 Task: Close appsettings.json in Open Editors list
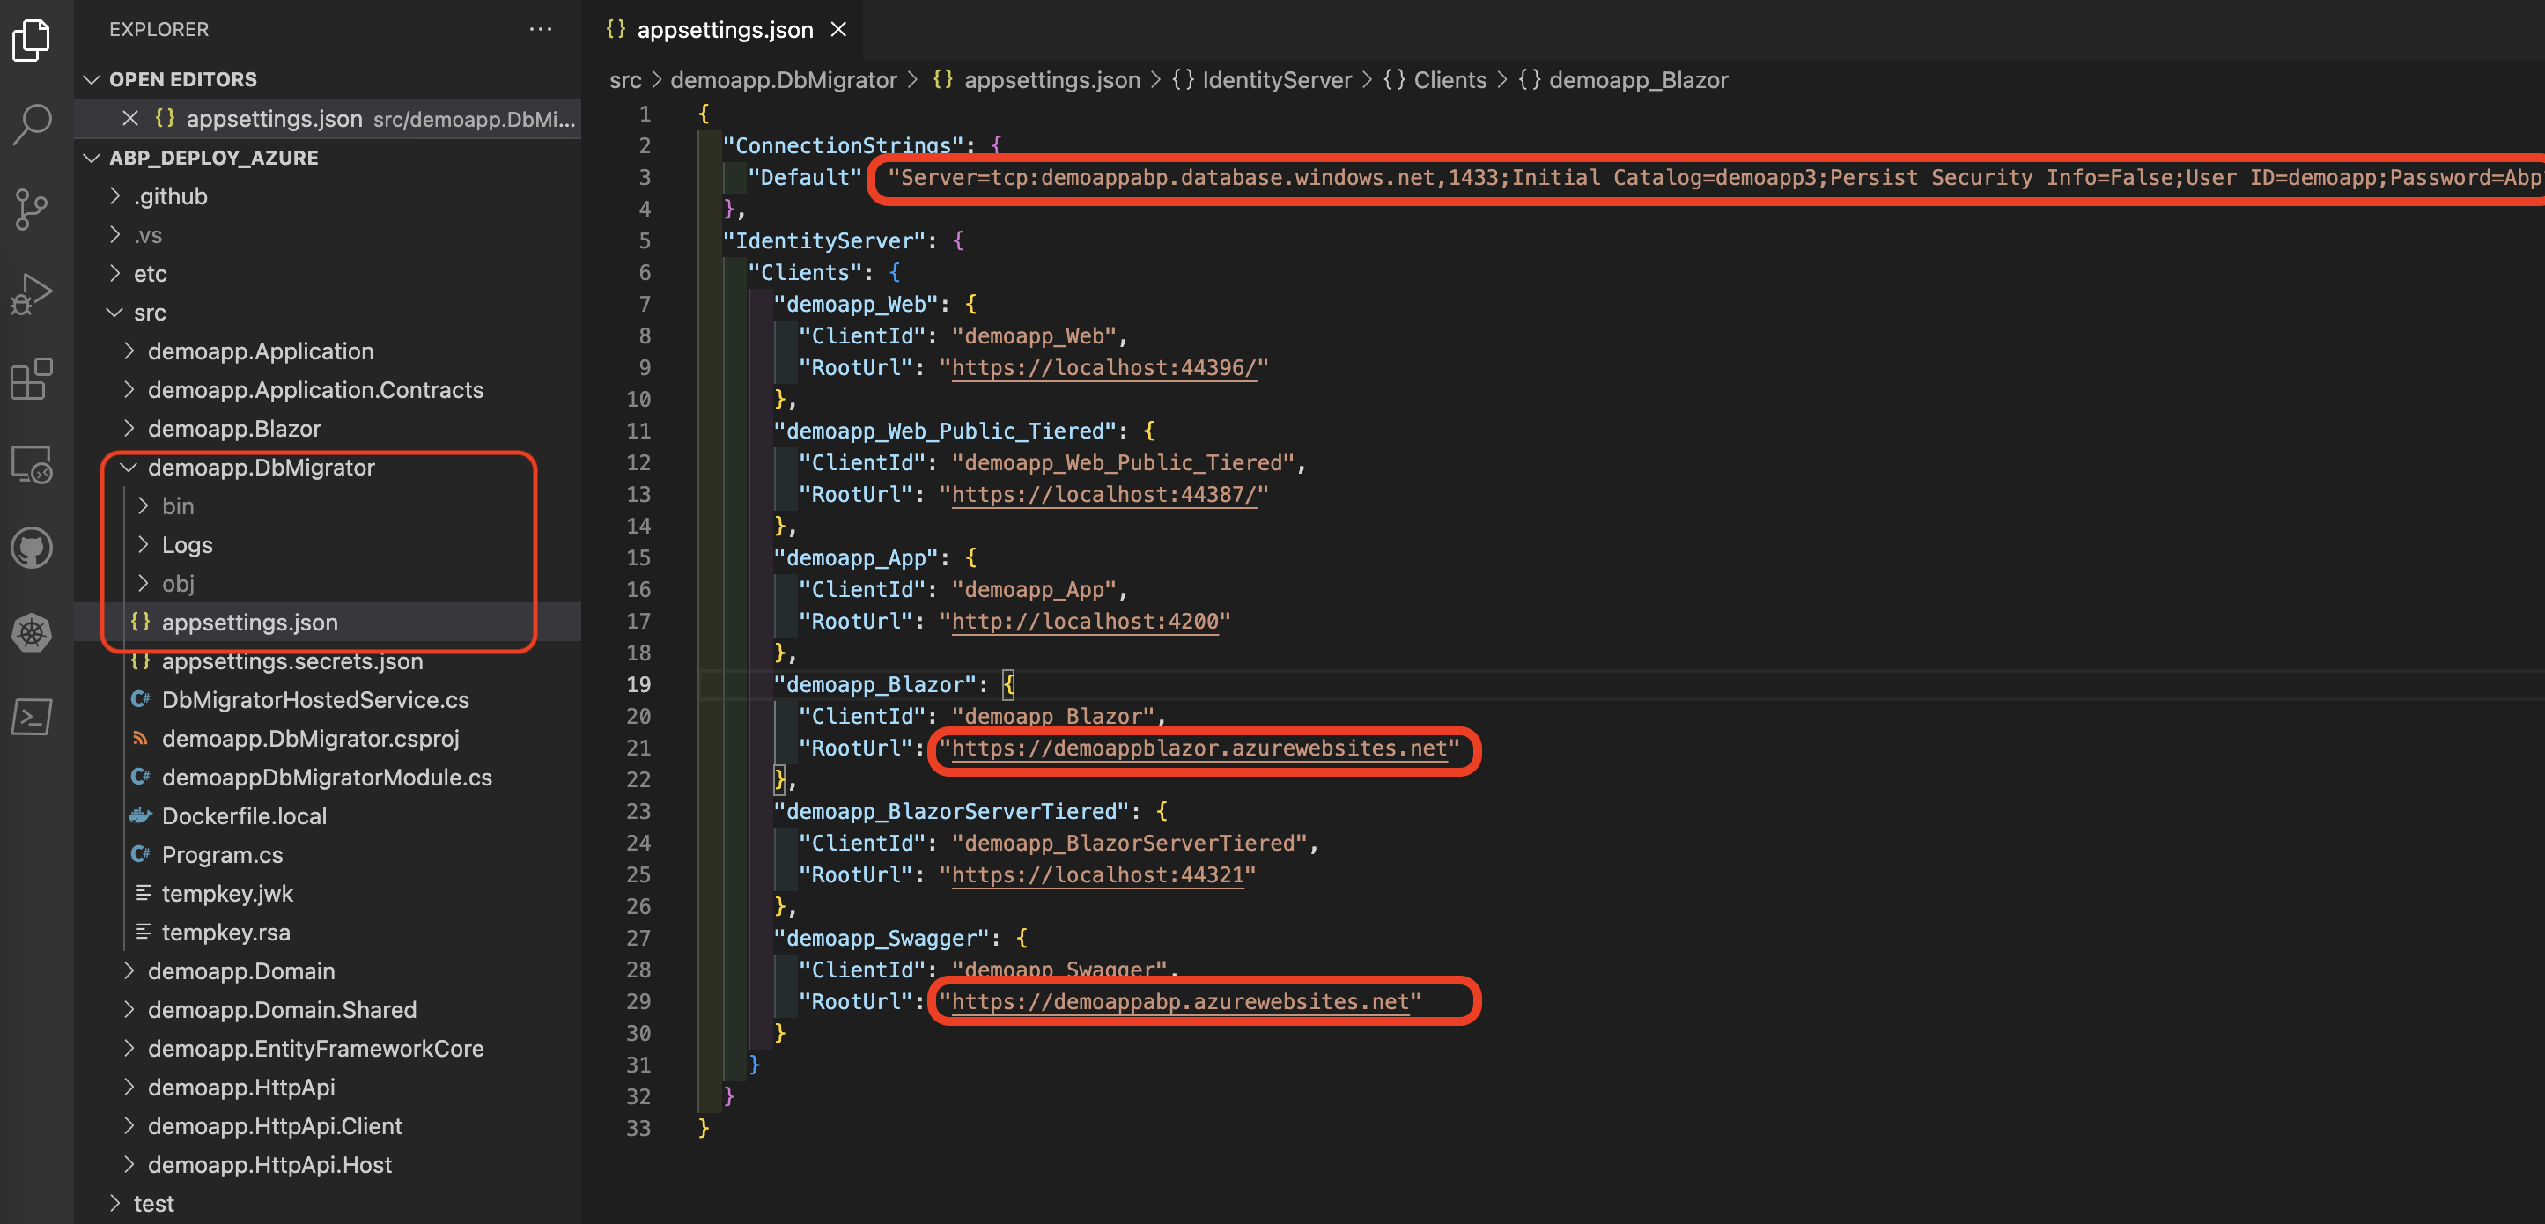point(129,119)
